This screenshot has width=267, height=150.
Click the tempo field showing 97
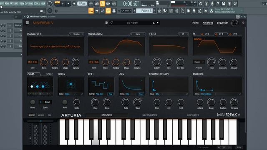pyautogui.click(x=82, y=3)
